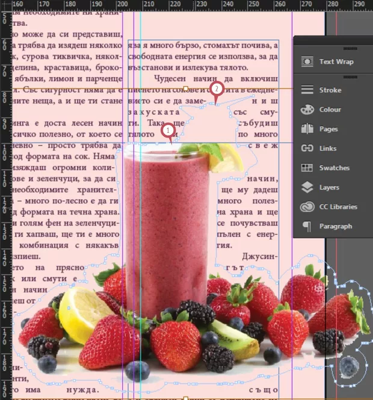Click the word "Чудесен" in the text

pos(170,79)
